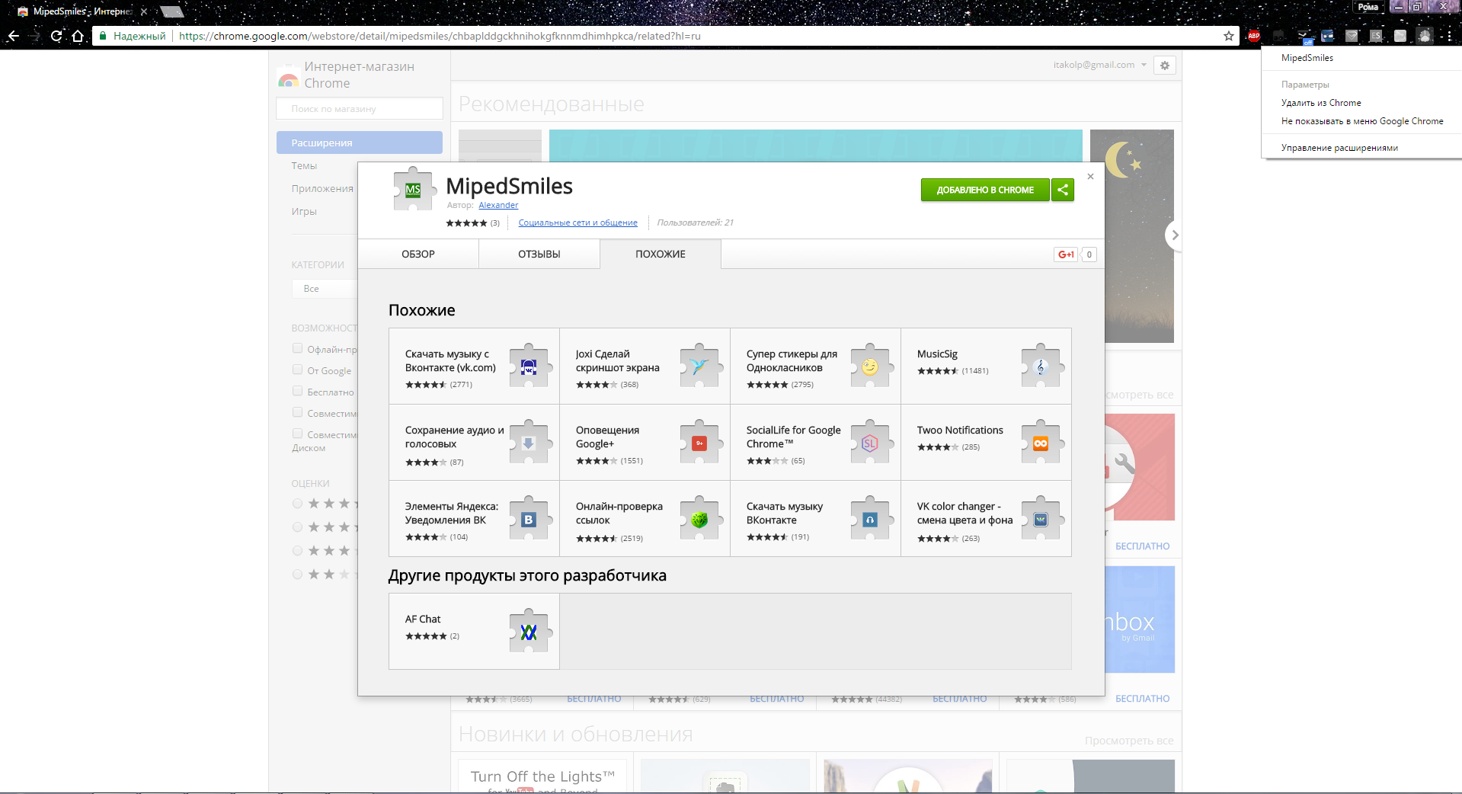
Task: Bookmark this page with the star icon
Action: click(1229, 36)
